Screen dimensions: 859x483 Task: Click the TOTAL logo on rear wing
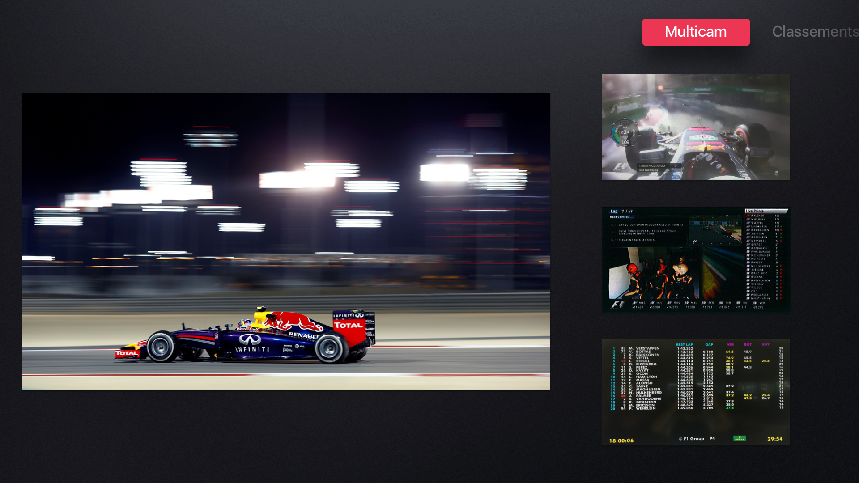point(349,326)
